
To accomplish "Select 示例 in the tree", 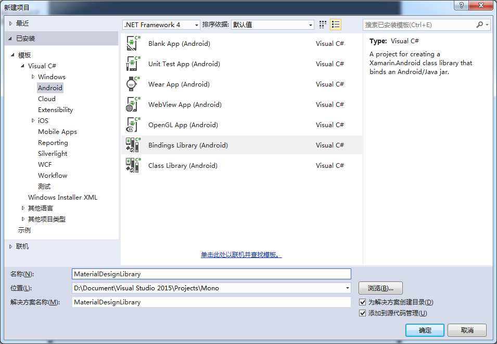I will 24,230.
